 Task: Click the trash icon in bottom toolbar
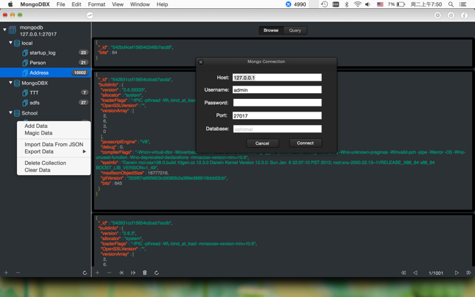pyautogui.click(x=145, y=273)
